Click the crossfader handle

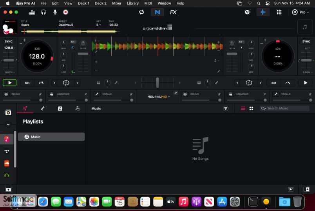point(157,83)
